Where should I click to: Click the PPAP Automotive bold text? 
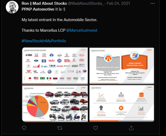click(x=38, y=9)
